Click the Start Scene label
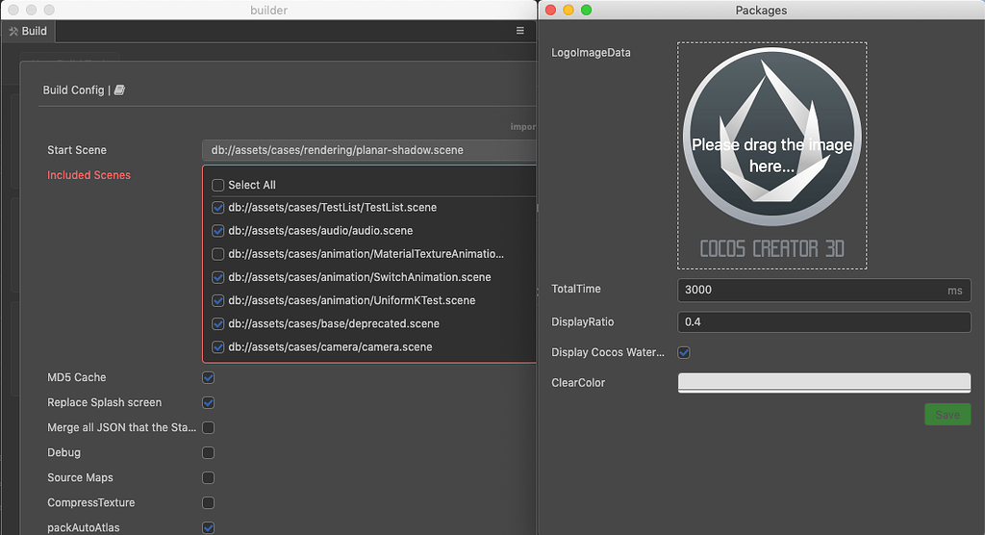This screenshot has height=535, width=985. click(x=77, y=150)
